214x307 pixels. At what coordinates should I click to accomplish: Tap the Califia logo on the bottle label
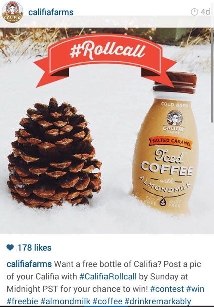coord(175,122)
